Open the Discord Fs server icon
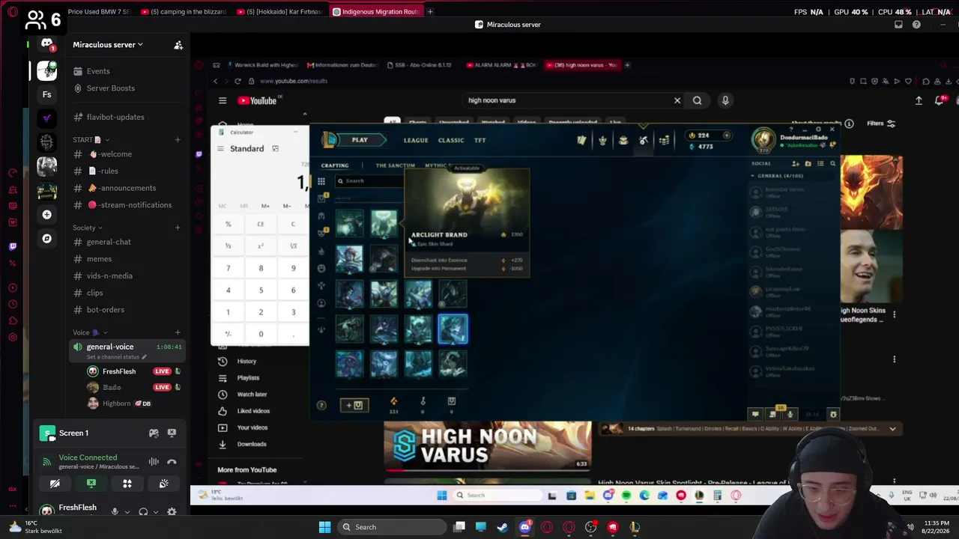This screenshot has height=539, width=959. point(46,94)
